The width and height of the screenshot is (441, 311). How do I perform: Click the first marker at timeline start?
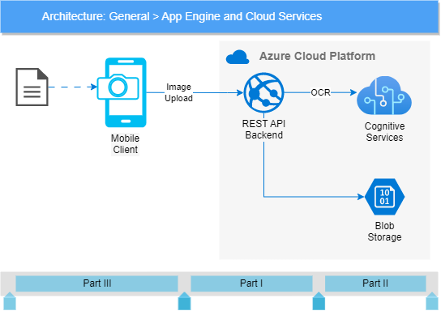10,301
